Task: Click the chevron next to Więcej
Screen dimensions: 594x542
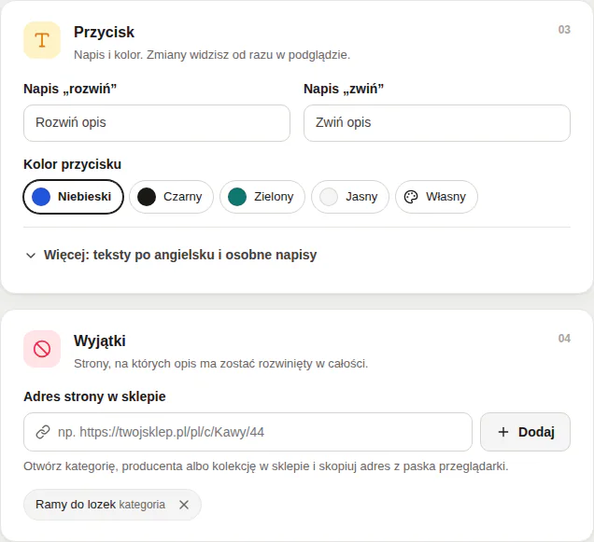Action: coord(31,256)
